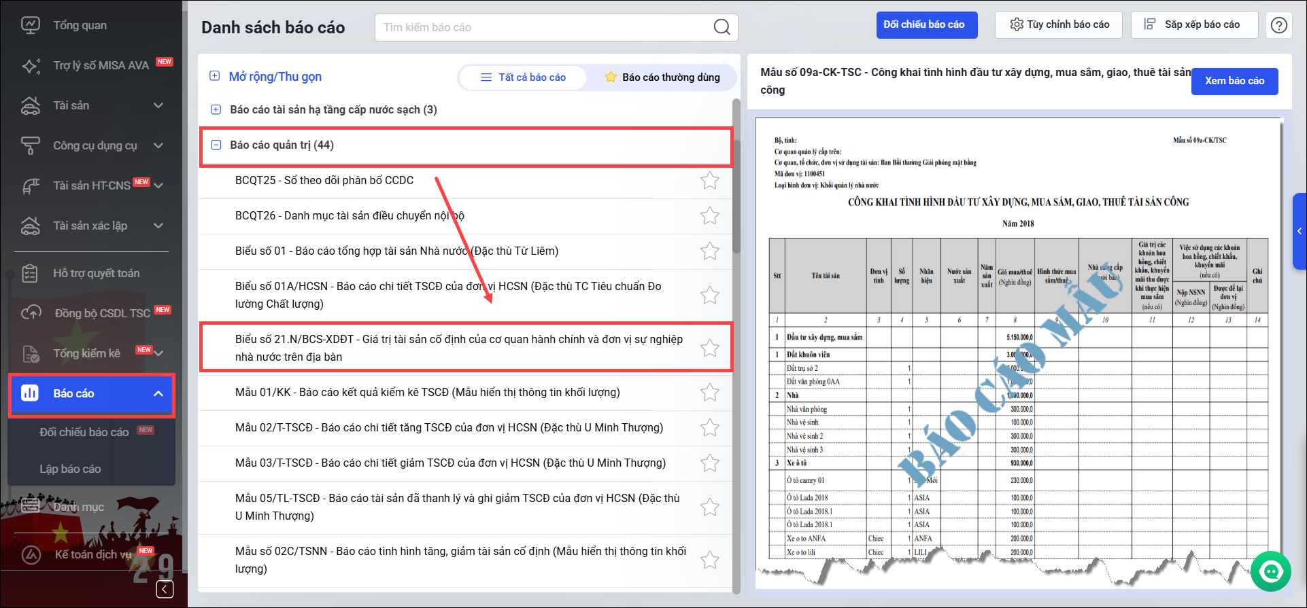Expand Báo cáo tài sản hạ tầng cấp nước sạch
Image resolution: width=1307 pixels, height=608 pixels.
pos(216,109)
